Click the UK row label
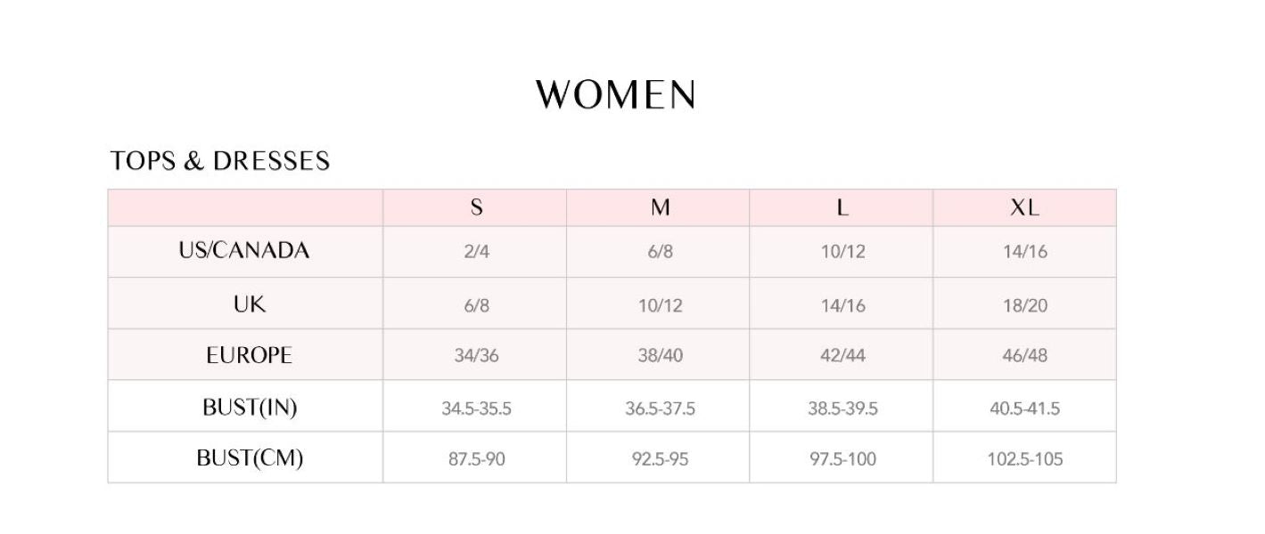This screenshot has width=1265, height=534. [x=250, y=304]
